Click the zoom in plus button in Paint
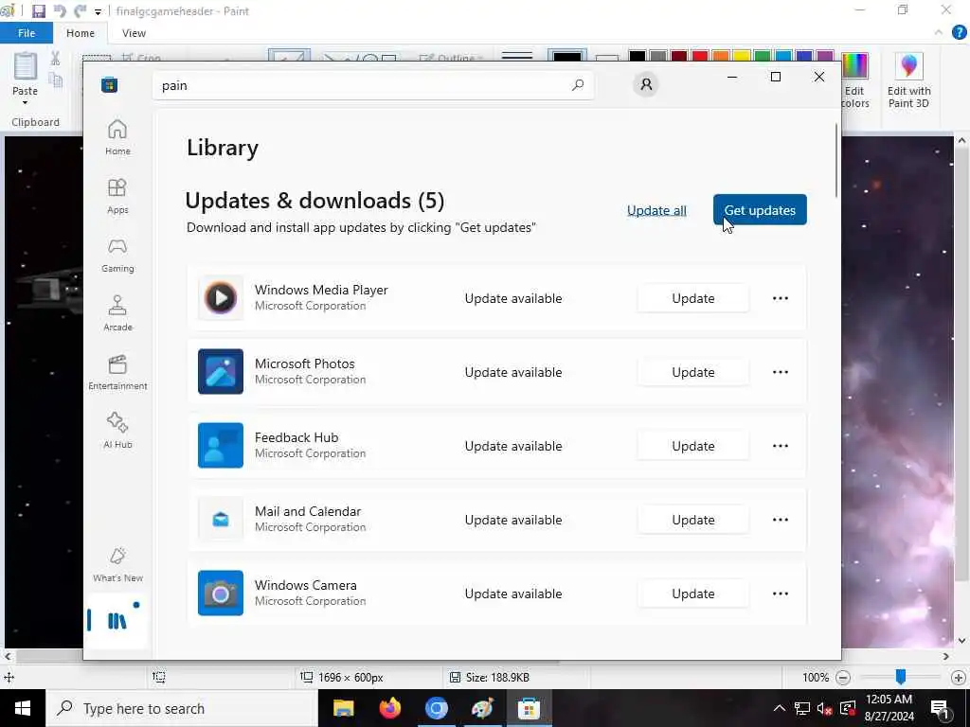970x727 pixels. pos(959,678)
